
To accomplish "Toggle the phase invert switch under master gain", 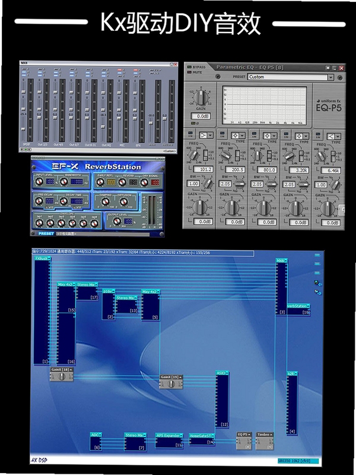I will click(x=194, y=123).
